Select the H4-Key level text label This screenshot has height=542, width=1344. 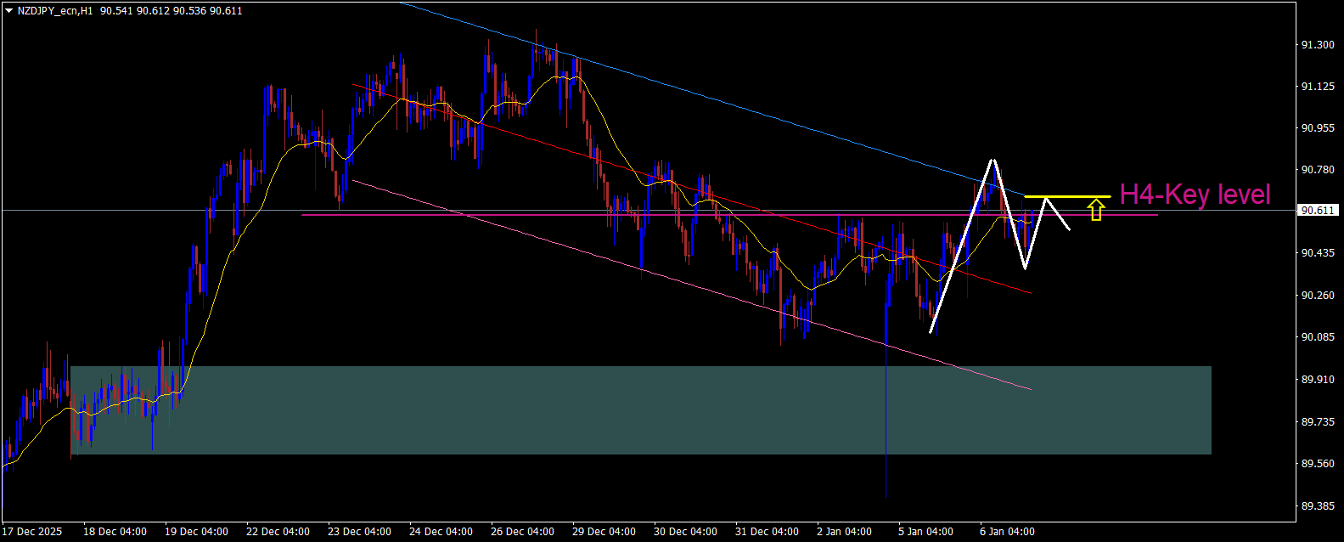tap(1195, 195)
